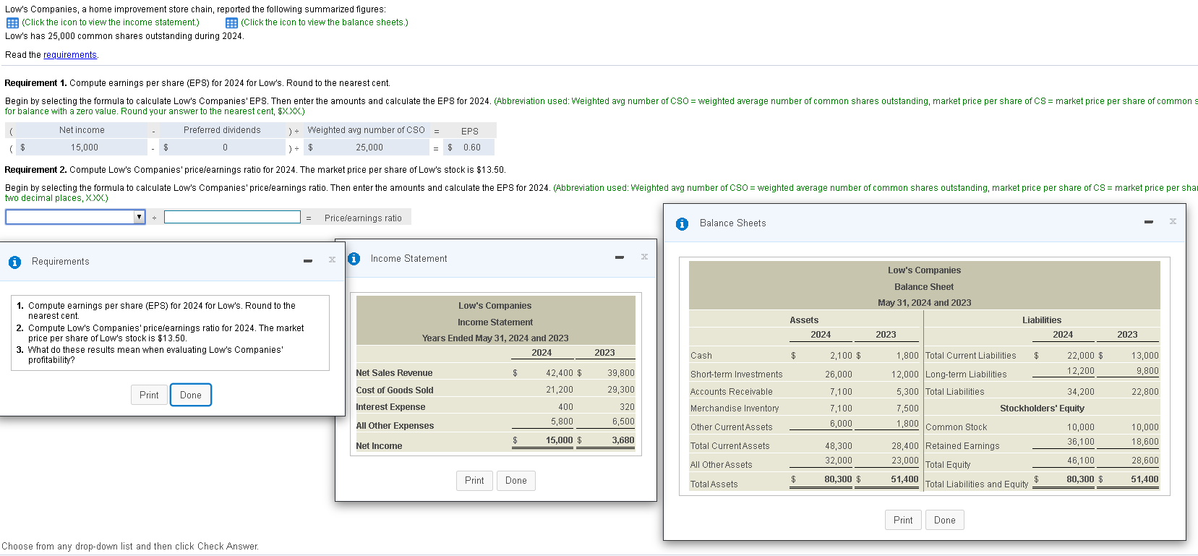
Task: Click requirement 3 text about profitability
Action: point(155,355)
